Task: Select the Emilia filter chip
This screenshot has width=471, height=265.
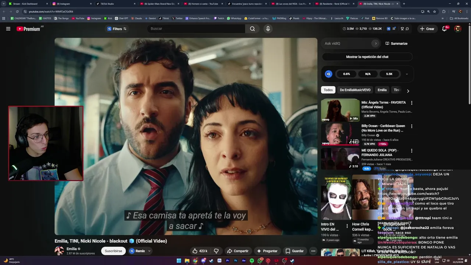Action: [382, 90]
